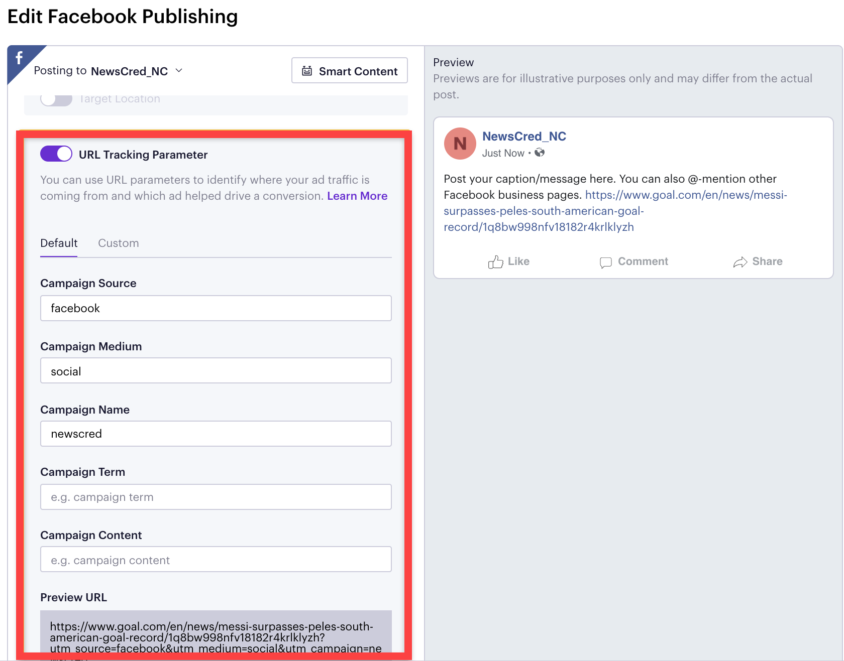Click the 'Campaign Content' field label

coord(91,535)
